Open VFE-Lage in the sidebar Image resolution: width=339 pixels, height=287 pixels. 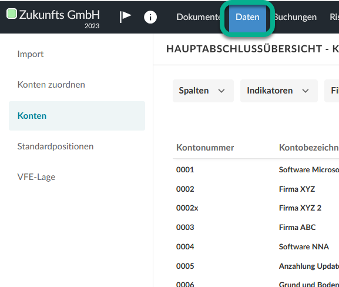click(x=36, y=177)
